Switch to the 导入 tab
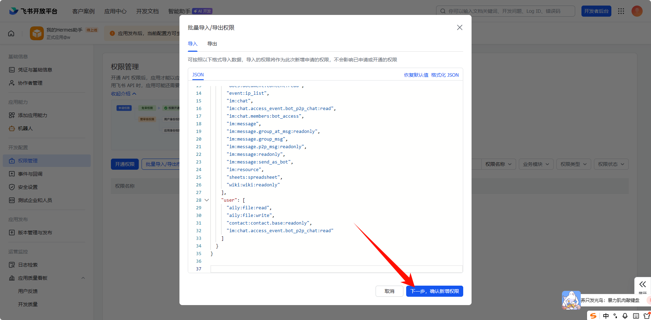 193,44
